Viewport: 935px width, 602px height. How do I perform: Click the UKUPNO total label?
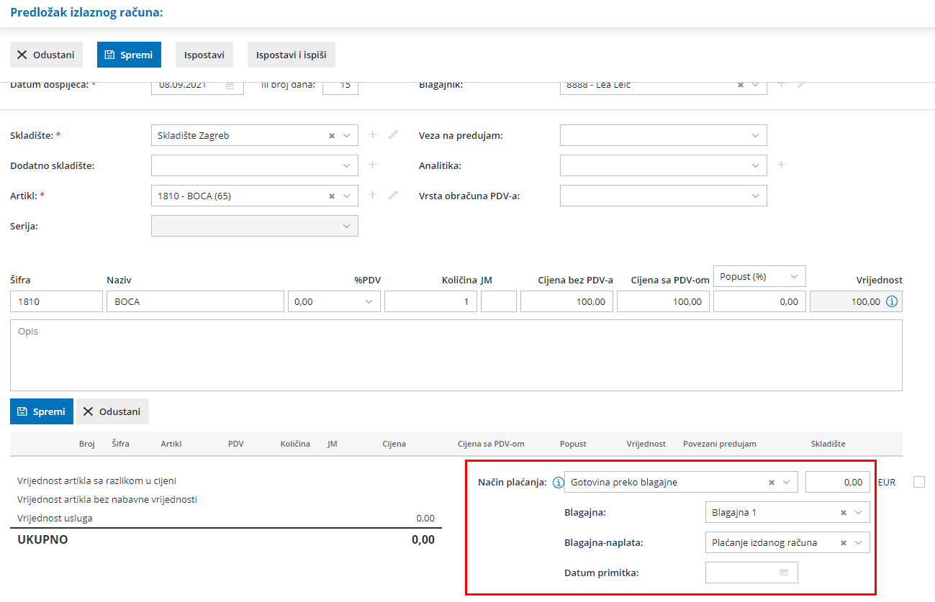[x=43, y=539]
